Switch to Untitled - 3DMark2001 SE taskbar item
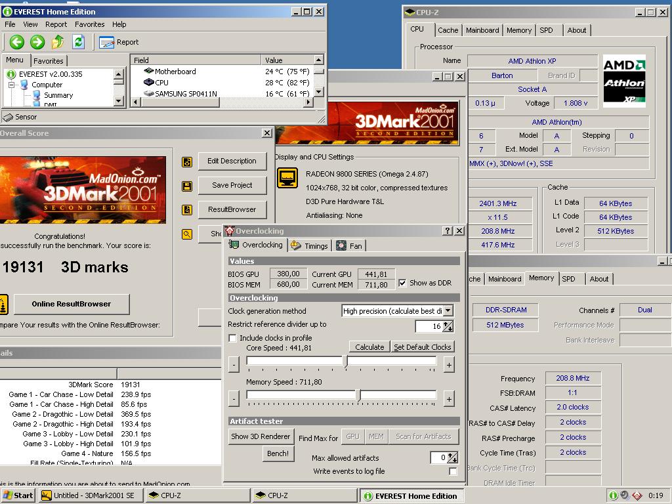 [x=90, y=495]
